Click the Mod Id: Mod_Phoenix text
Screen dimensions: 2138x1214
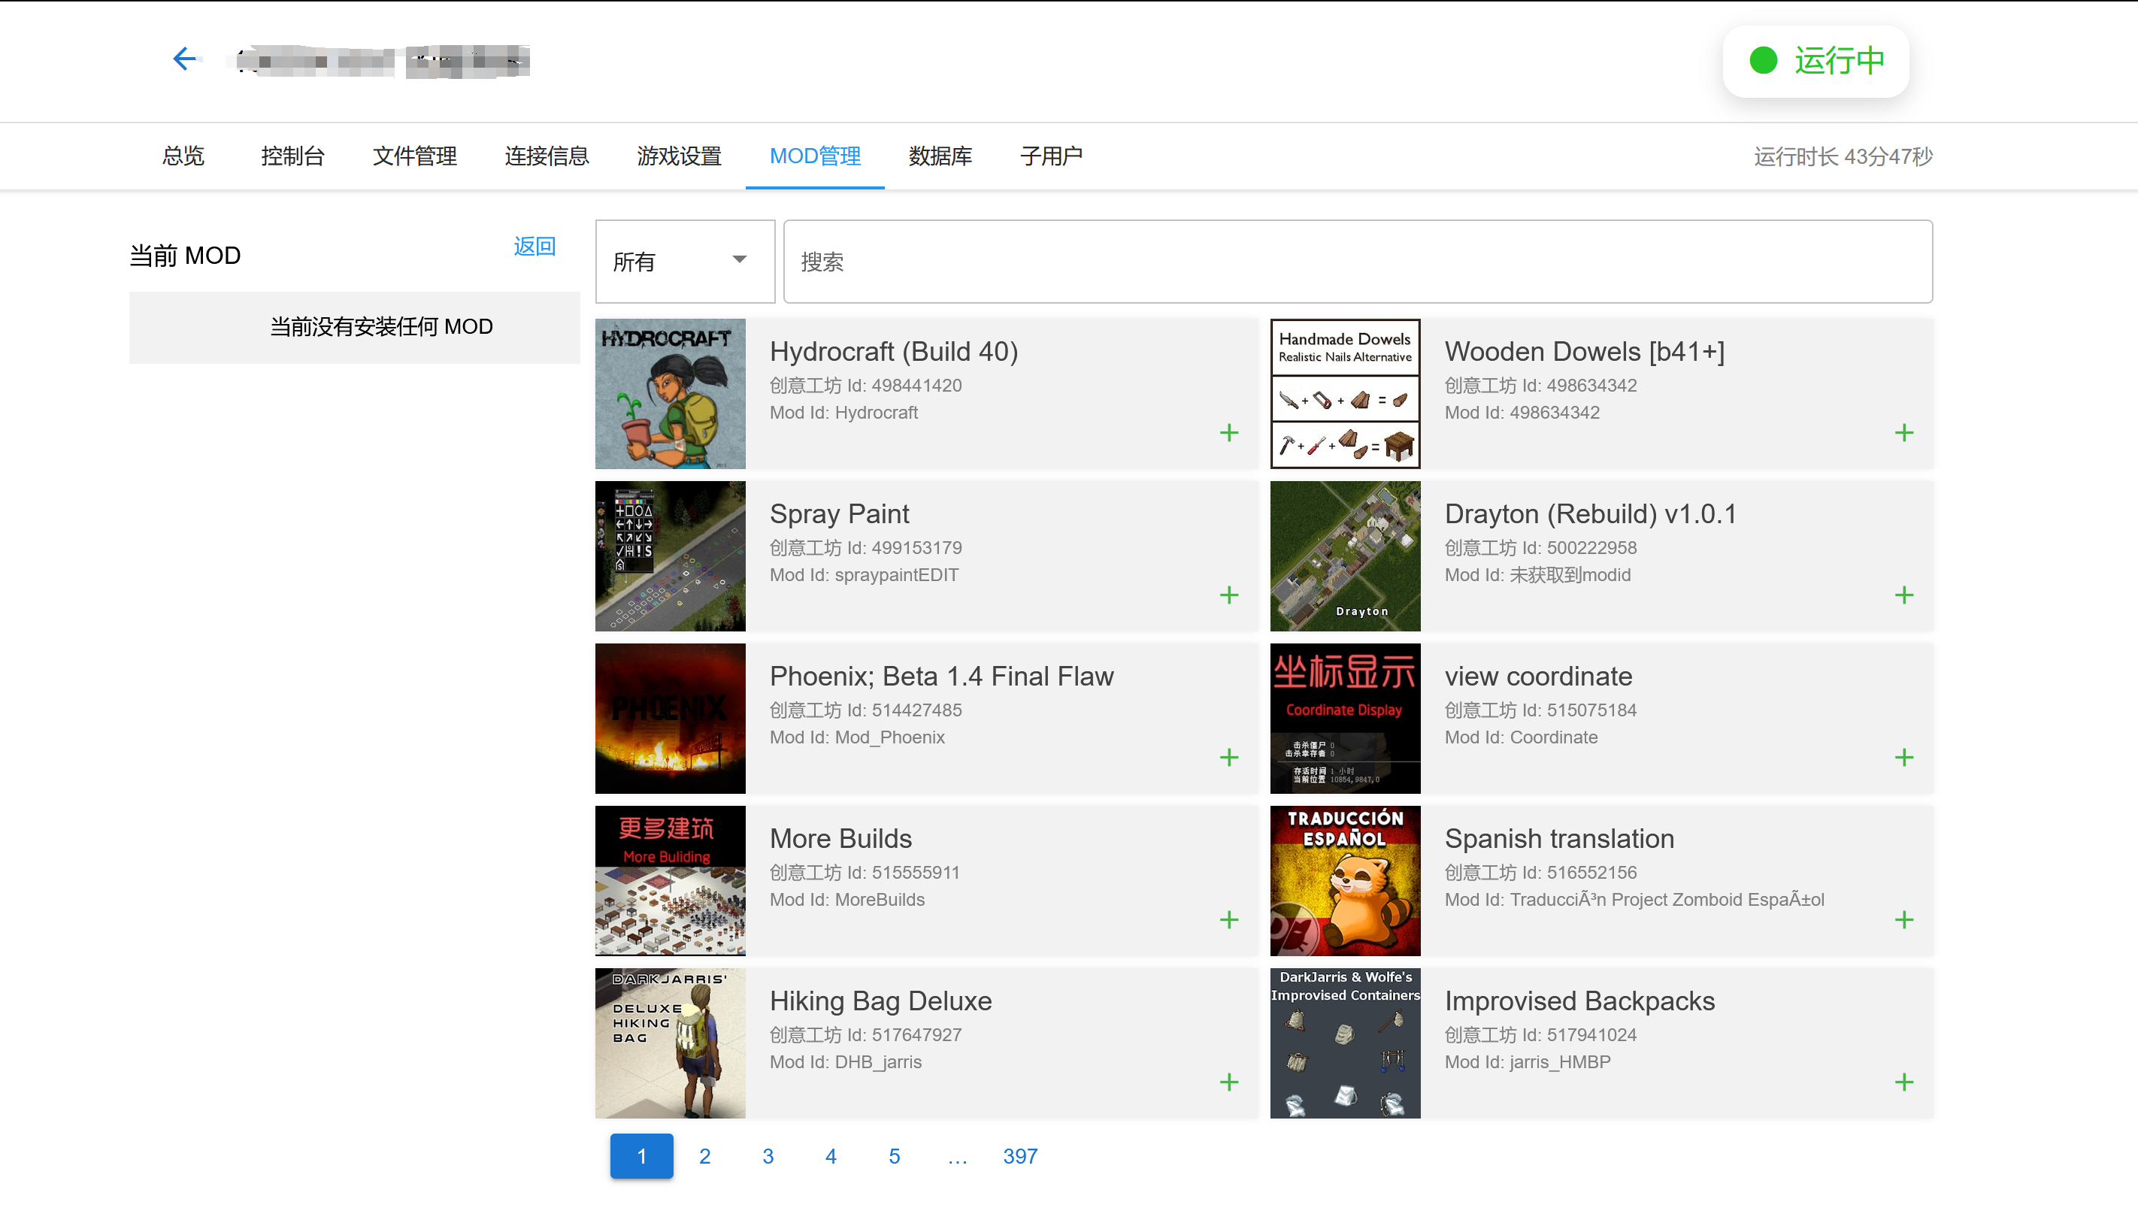857,737
